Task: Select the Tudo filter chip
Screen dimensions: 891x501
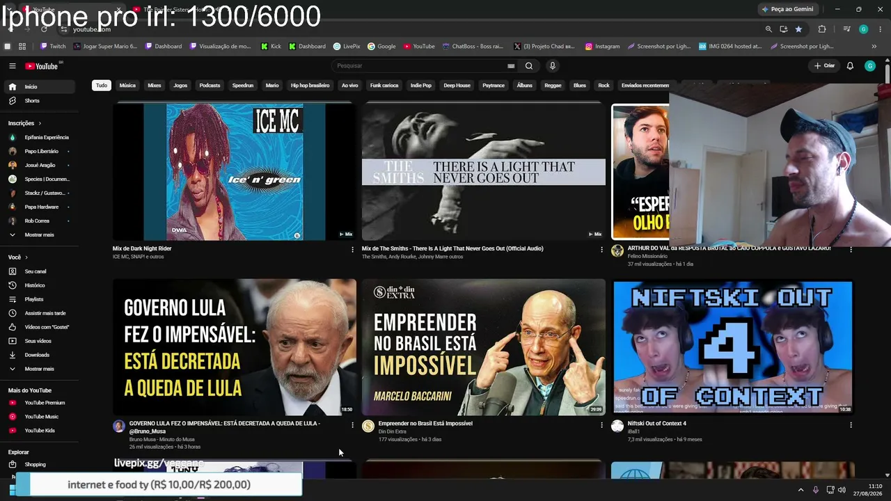Action: 102,86
